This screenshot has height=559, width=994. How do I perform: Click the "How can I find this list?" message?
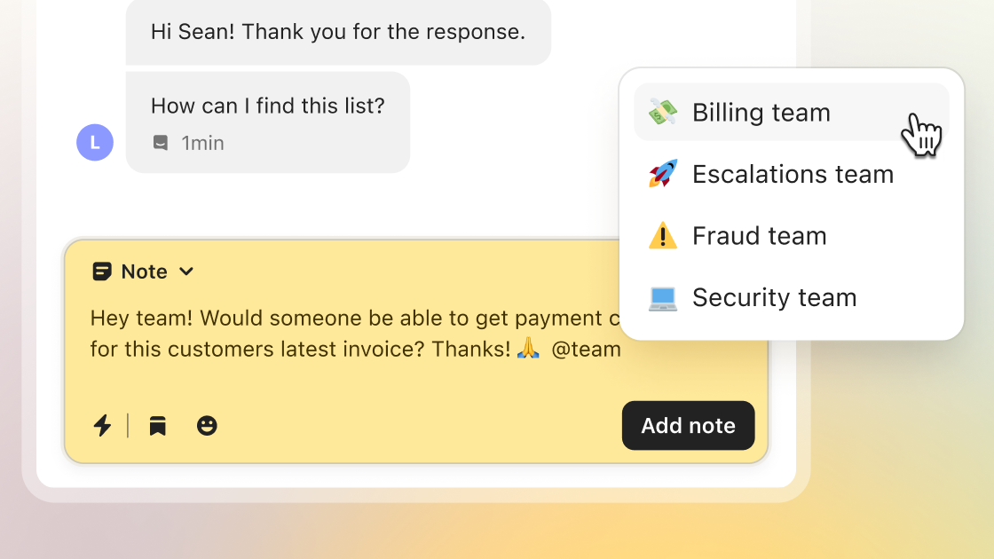click(x=267, y=106)
